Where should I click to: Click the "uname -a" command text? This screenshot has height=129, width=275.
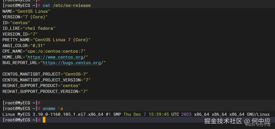[53, 109]
